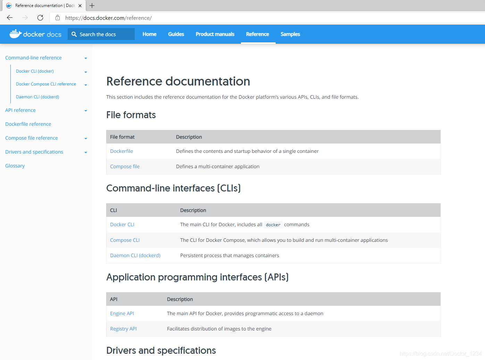Open the Home nav item
485x360 pixels.
[149, 34]
